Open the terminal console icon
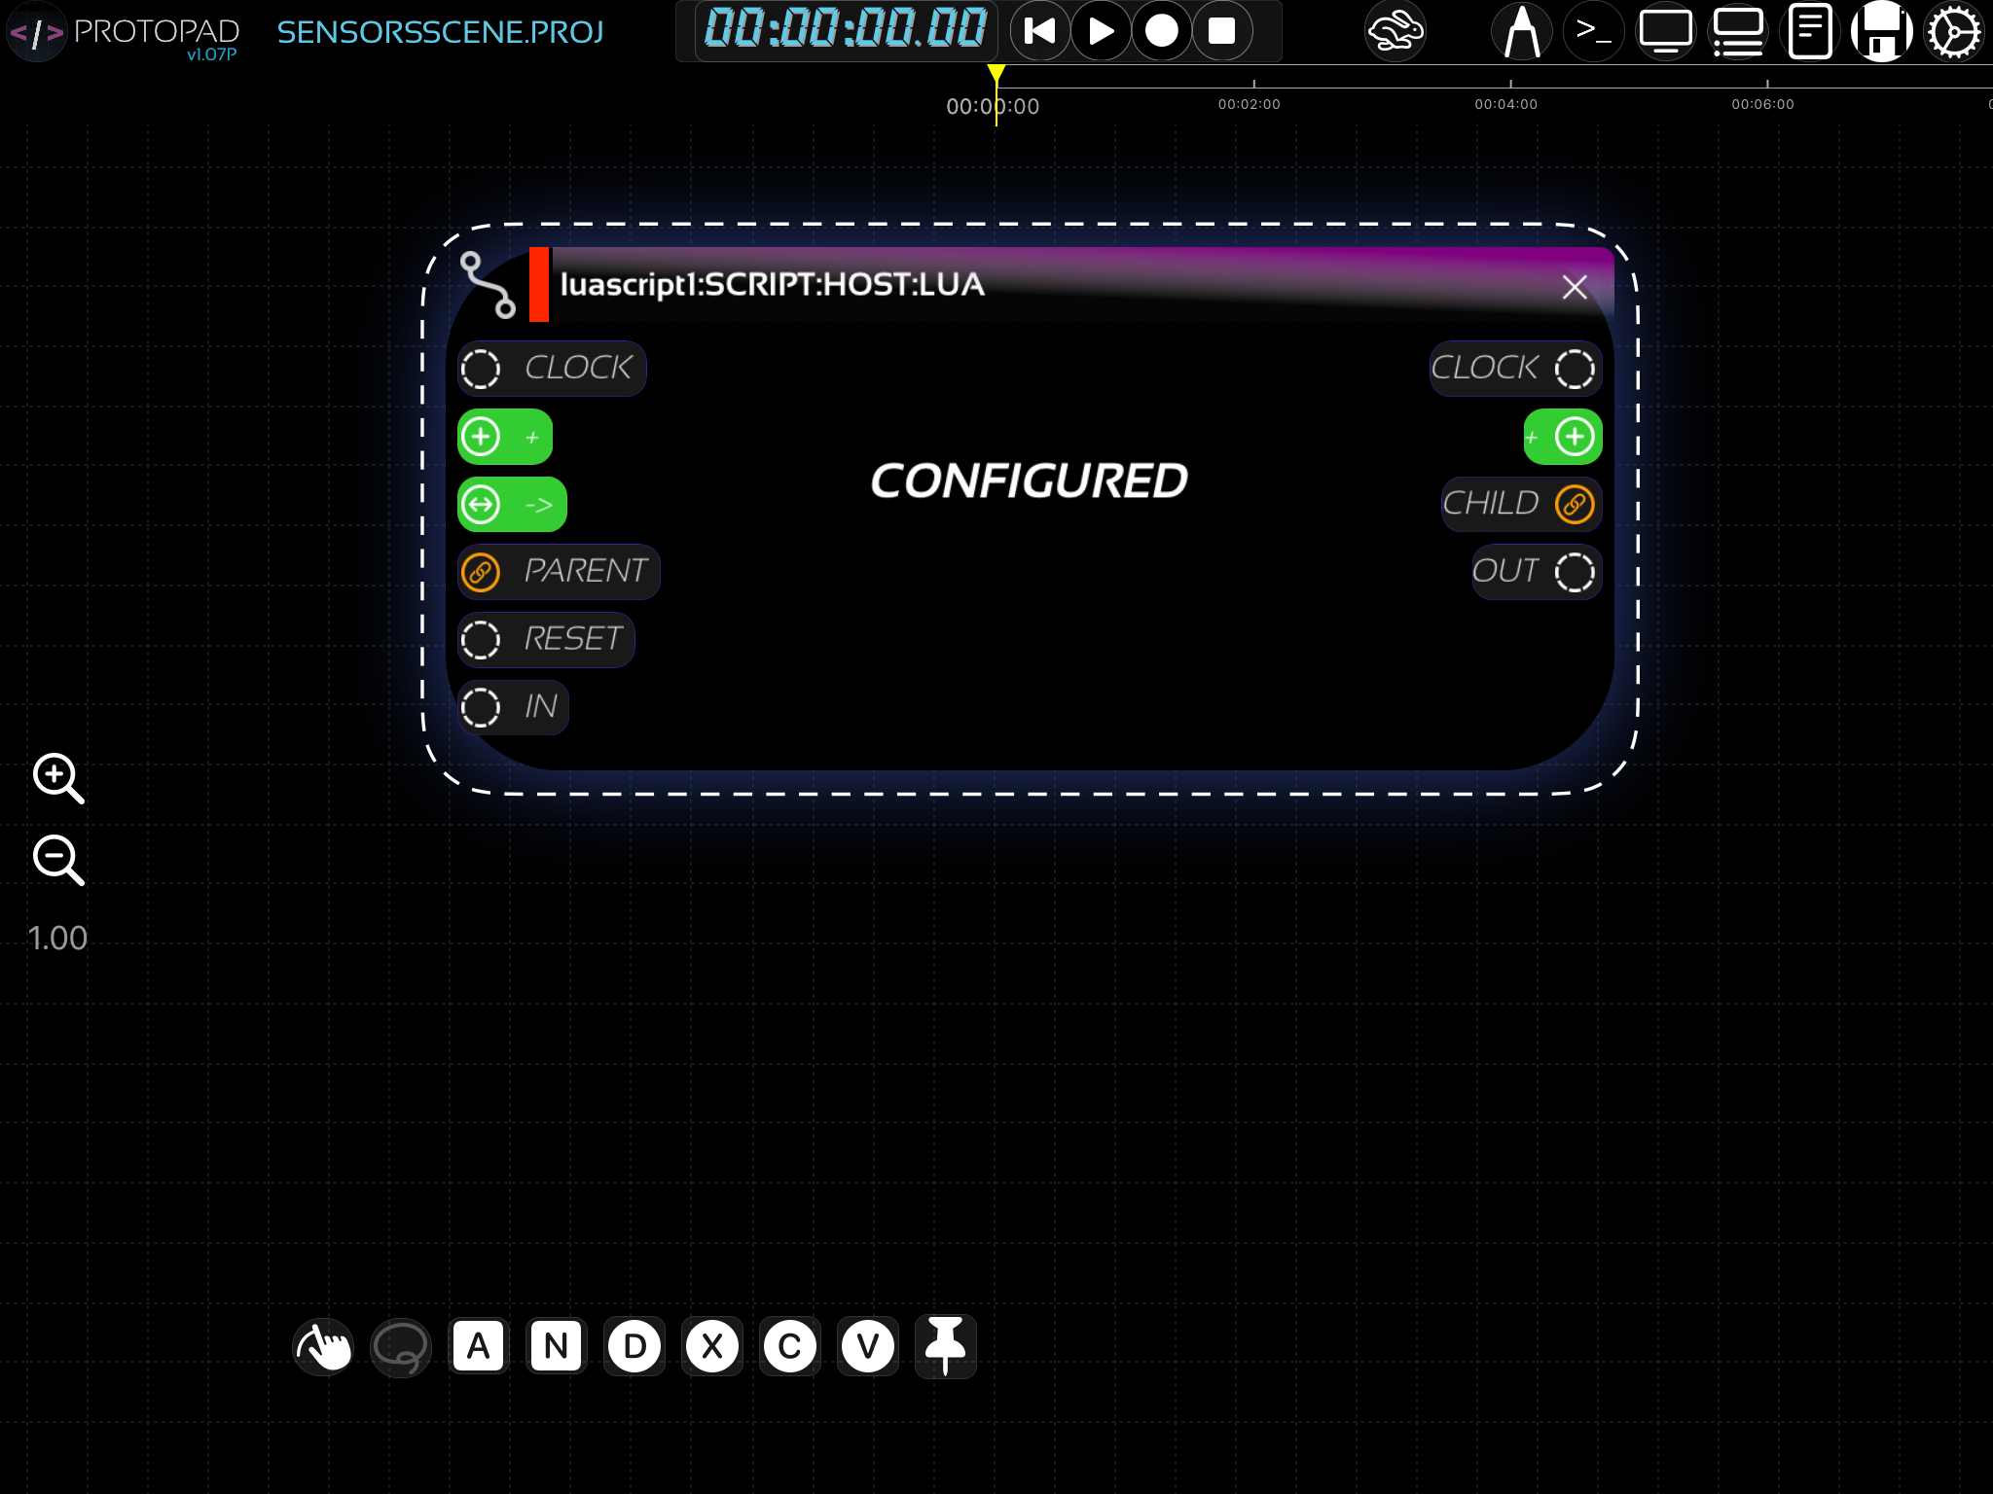Image resolution: width=1993 pixels, height=1494 pixels. pyautogui.click(x=1593, y=32)
